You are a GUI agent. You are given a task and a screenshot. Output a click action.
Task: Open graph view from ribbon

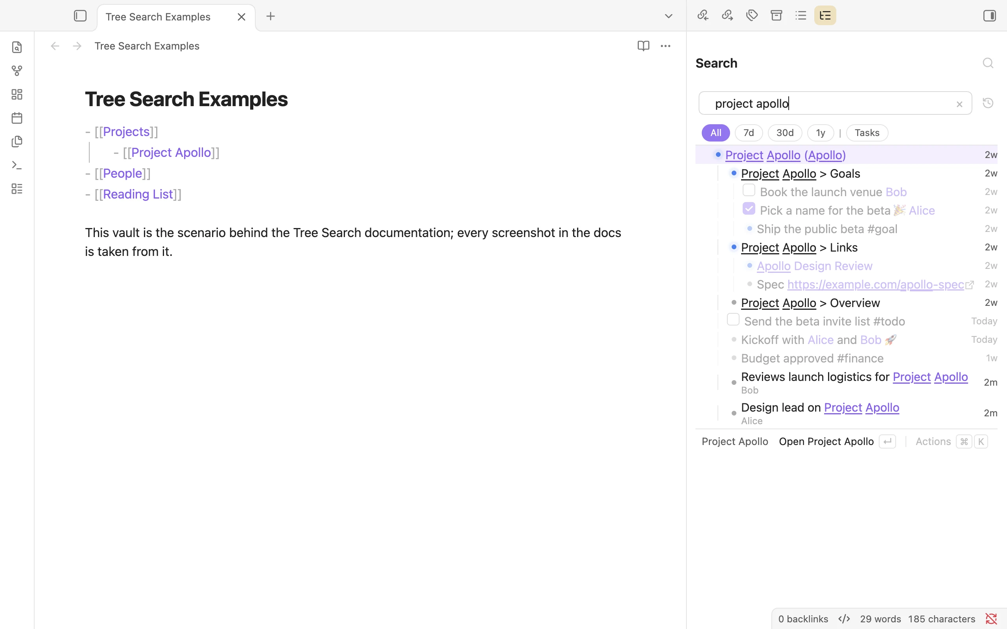coord(17,71)
